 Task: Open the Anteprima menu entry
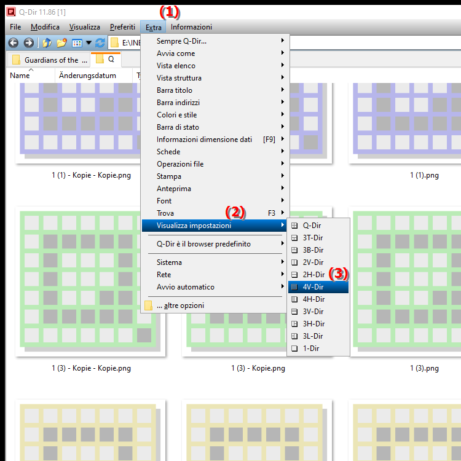215,189
